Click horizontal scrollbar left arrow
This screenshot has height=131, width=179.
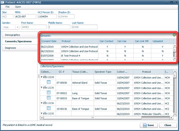click(42, 118)
